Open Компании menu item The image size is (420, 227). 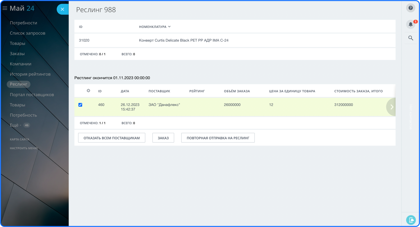(x=21, y=64)
